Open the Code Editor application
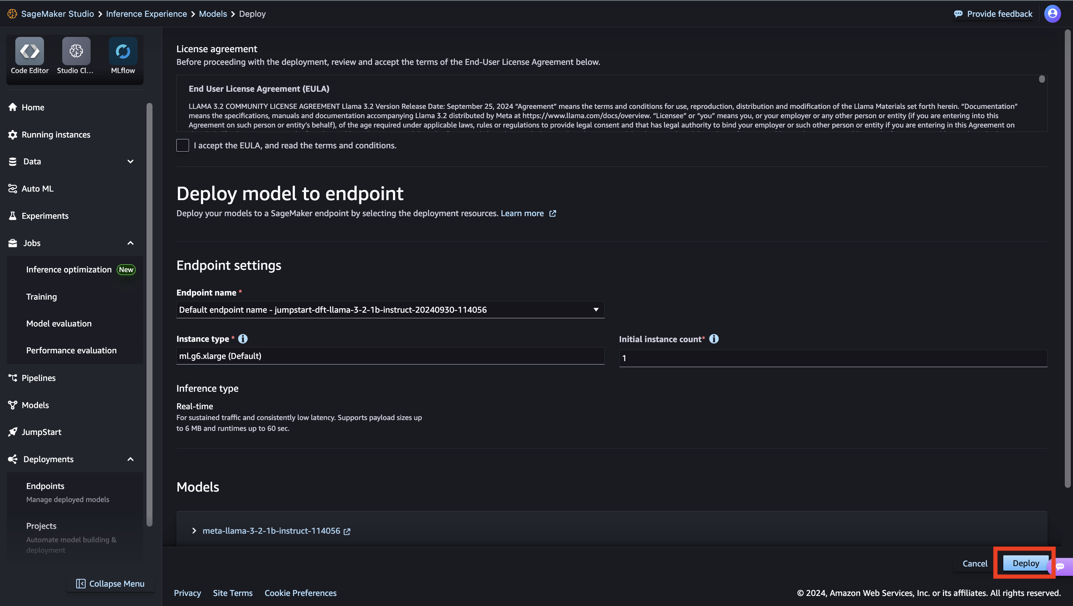1073x606 pixels. click(x=29, y=56)
